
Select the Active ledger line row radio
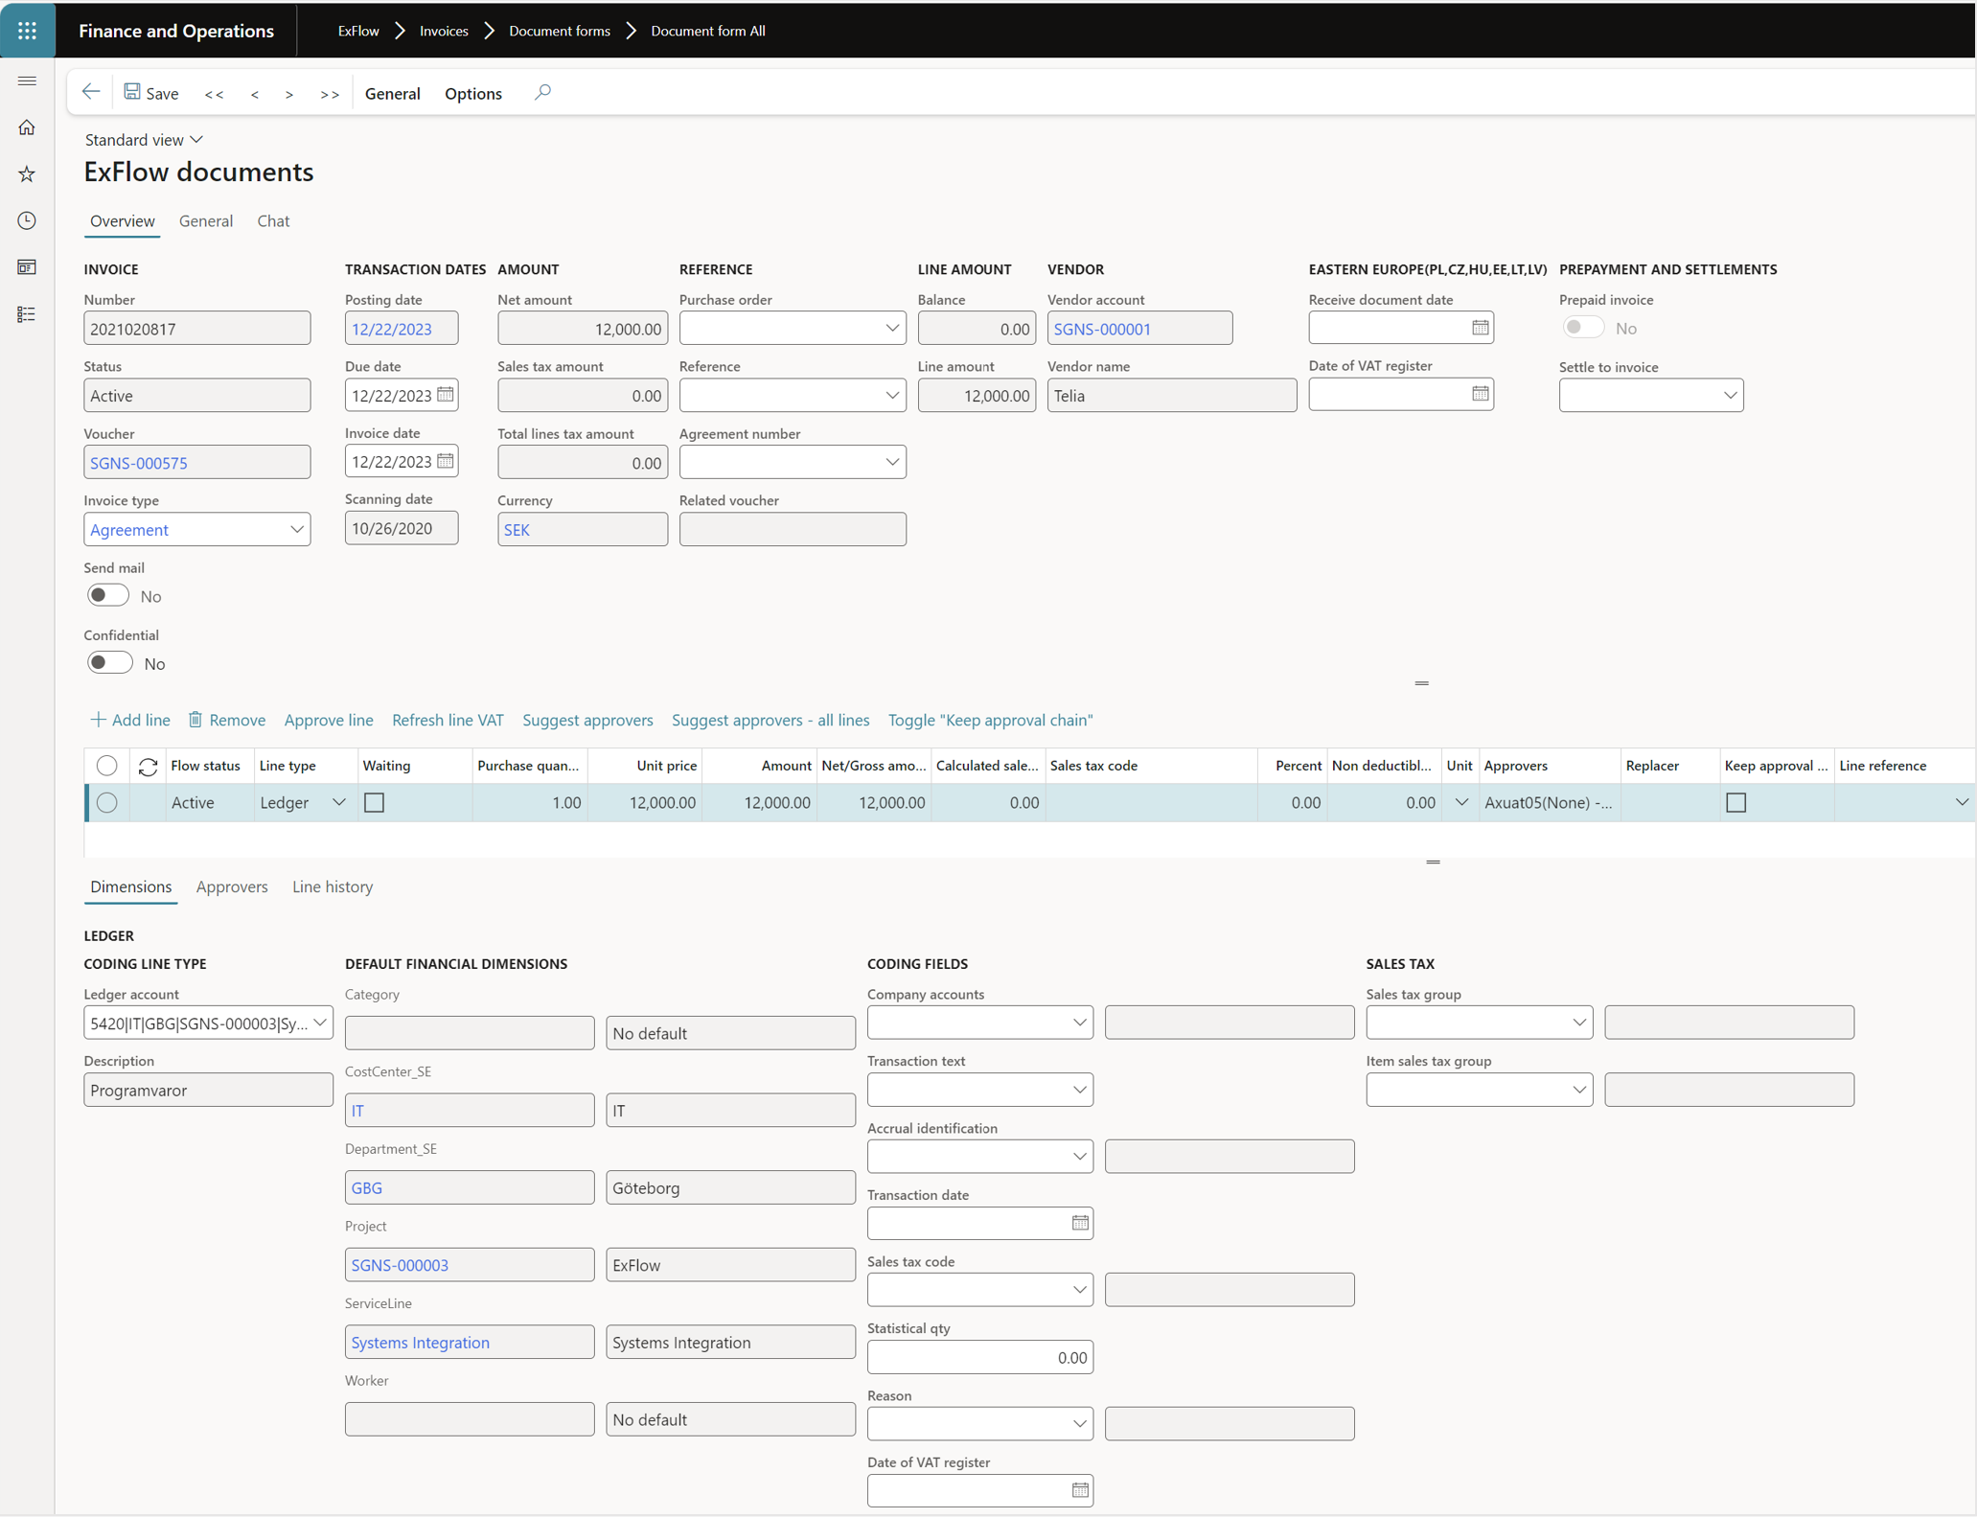pyautogui.click(x=107, y=803)
